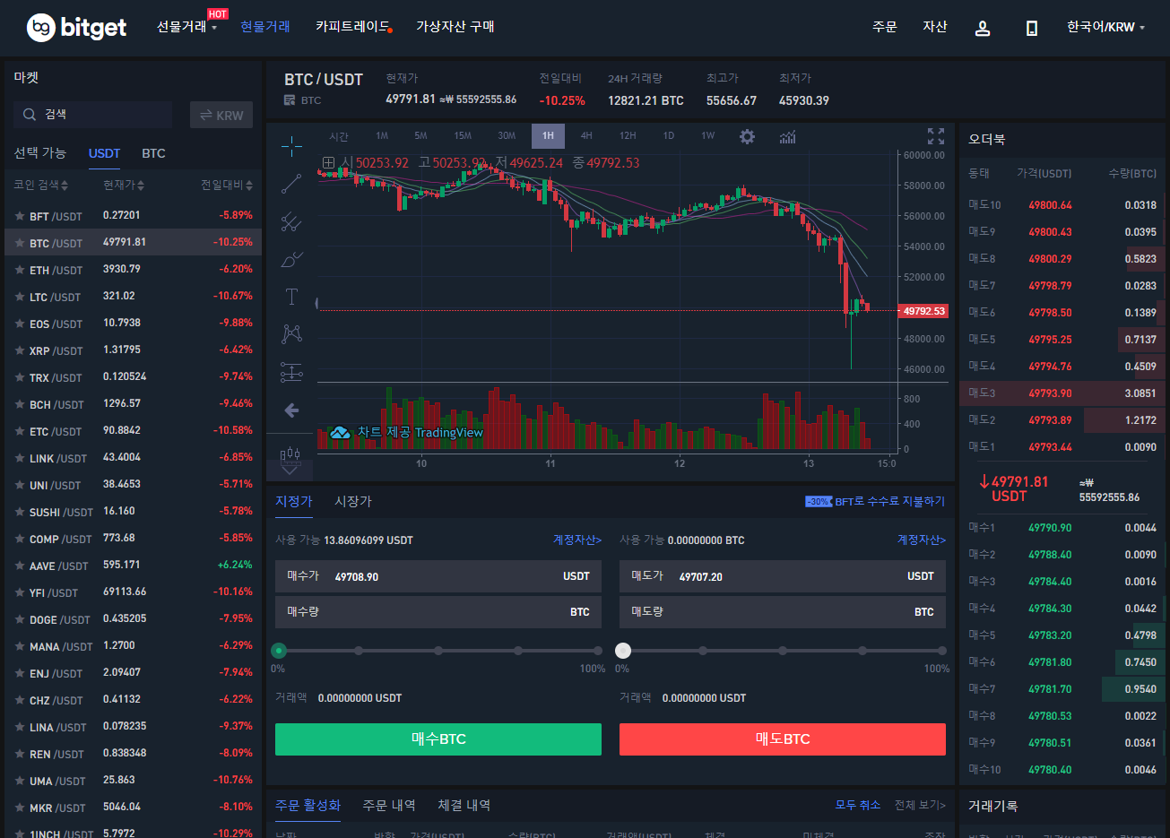Sort market list by 전일대비
Viewport: 1170px width, 838px height.
226,185
